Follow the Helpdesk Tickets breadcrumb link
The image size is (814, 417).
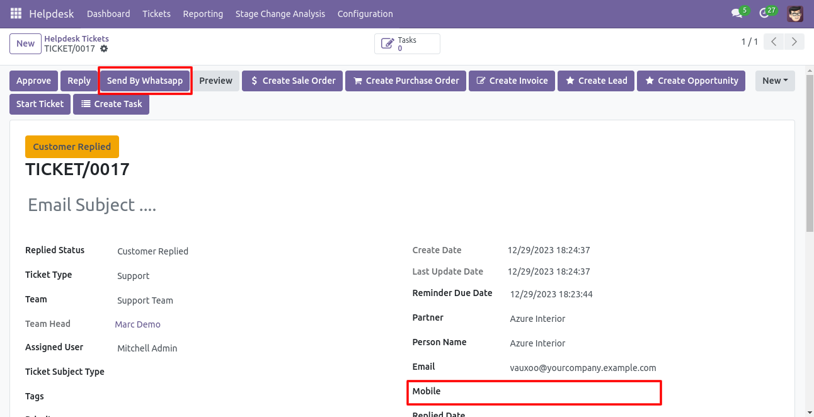(76, 38)
